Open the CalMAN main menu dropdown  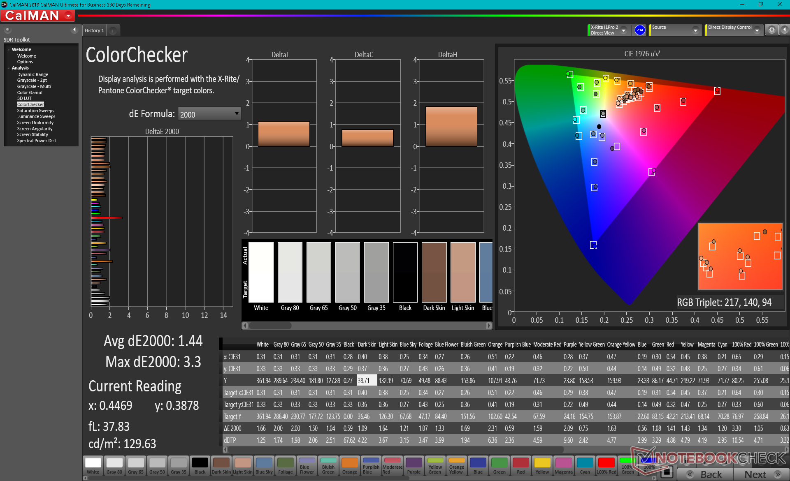click(68, 16)
